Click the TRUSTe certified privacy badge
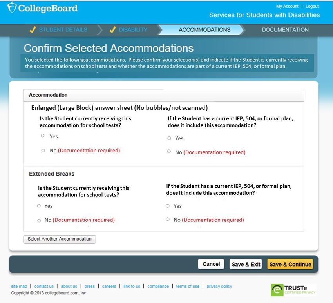Image resolution: width=333 pixels, height=303 pixels. pos(293,290)
